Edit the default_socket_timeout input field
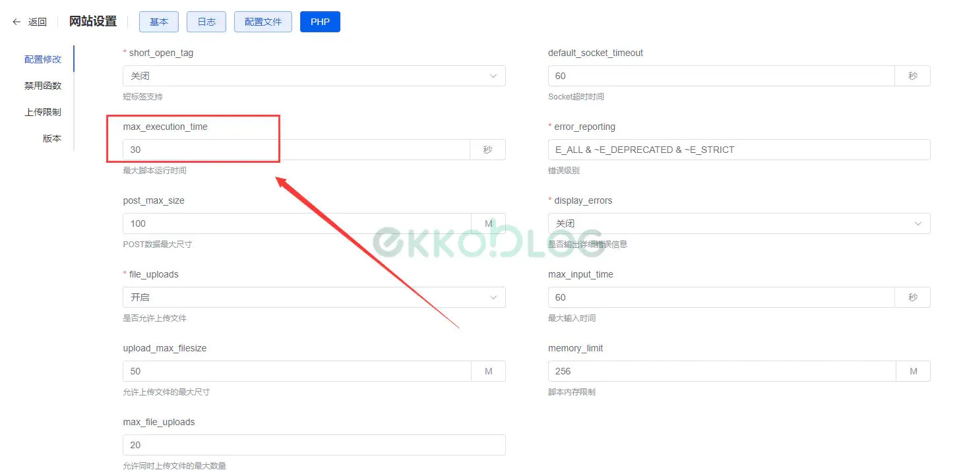The image size is (963, 470). [722, 76]
